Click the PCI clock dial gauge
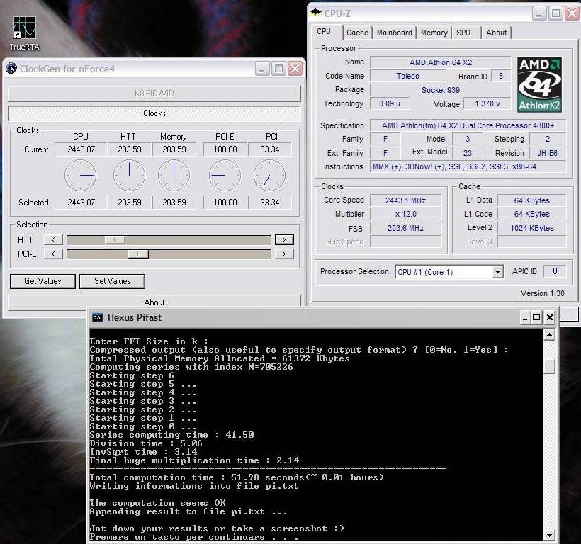The height and width of the screenshot is (544, 581). 269,175
